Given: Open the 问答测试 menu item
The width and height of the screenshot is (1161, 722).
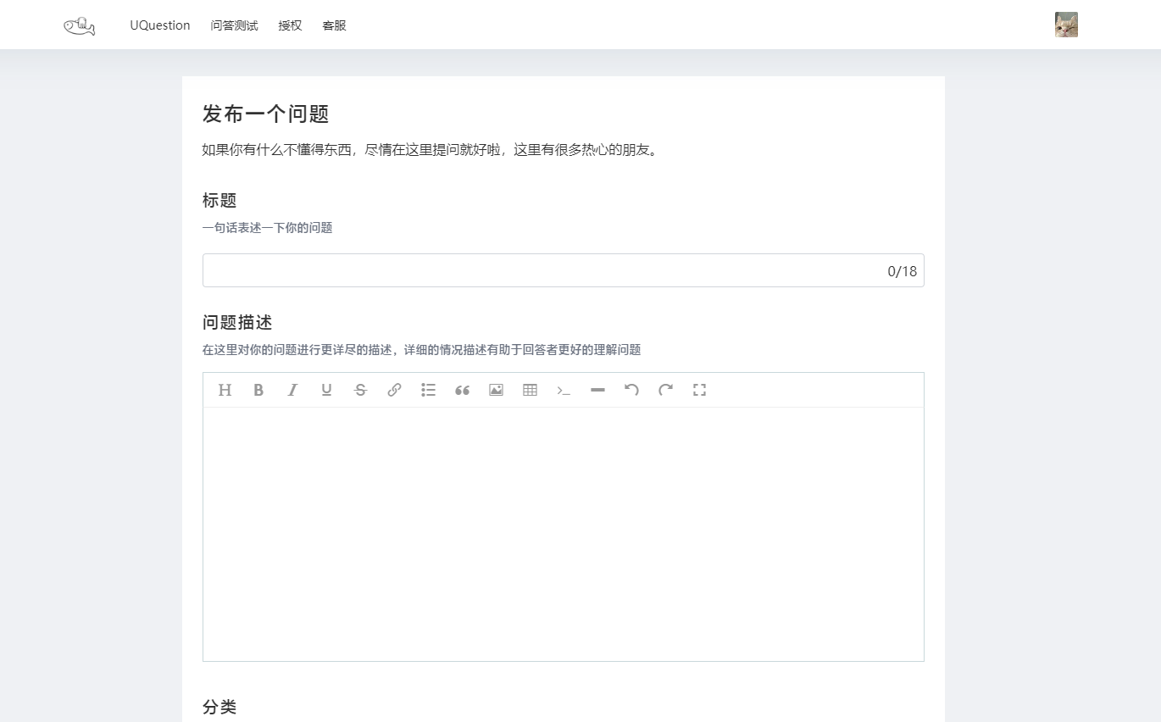Looking at the screenshot, I should click(234, 25).
